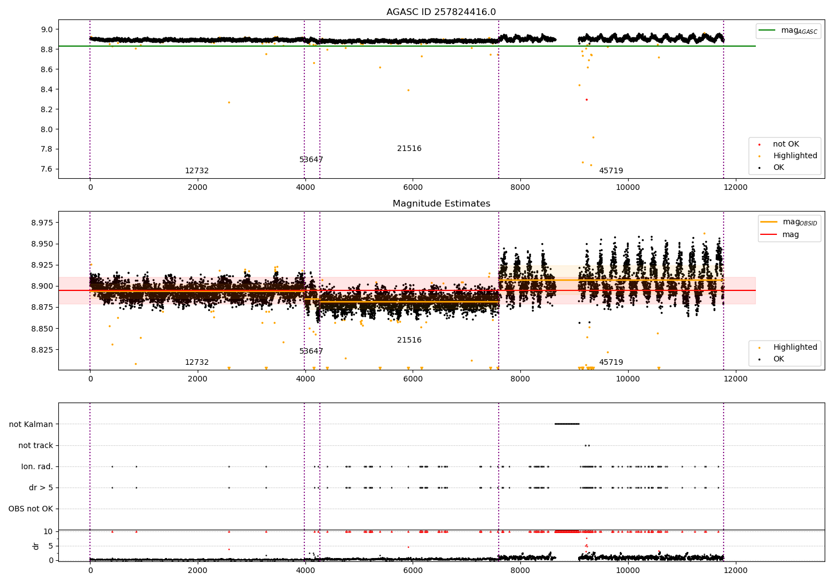Click the 'Magnitude Estimates' subplot title
Image resolution: width=833 pixels, height=583 pixels.
click(x=441, y=204)
